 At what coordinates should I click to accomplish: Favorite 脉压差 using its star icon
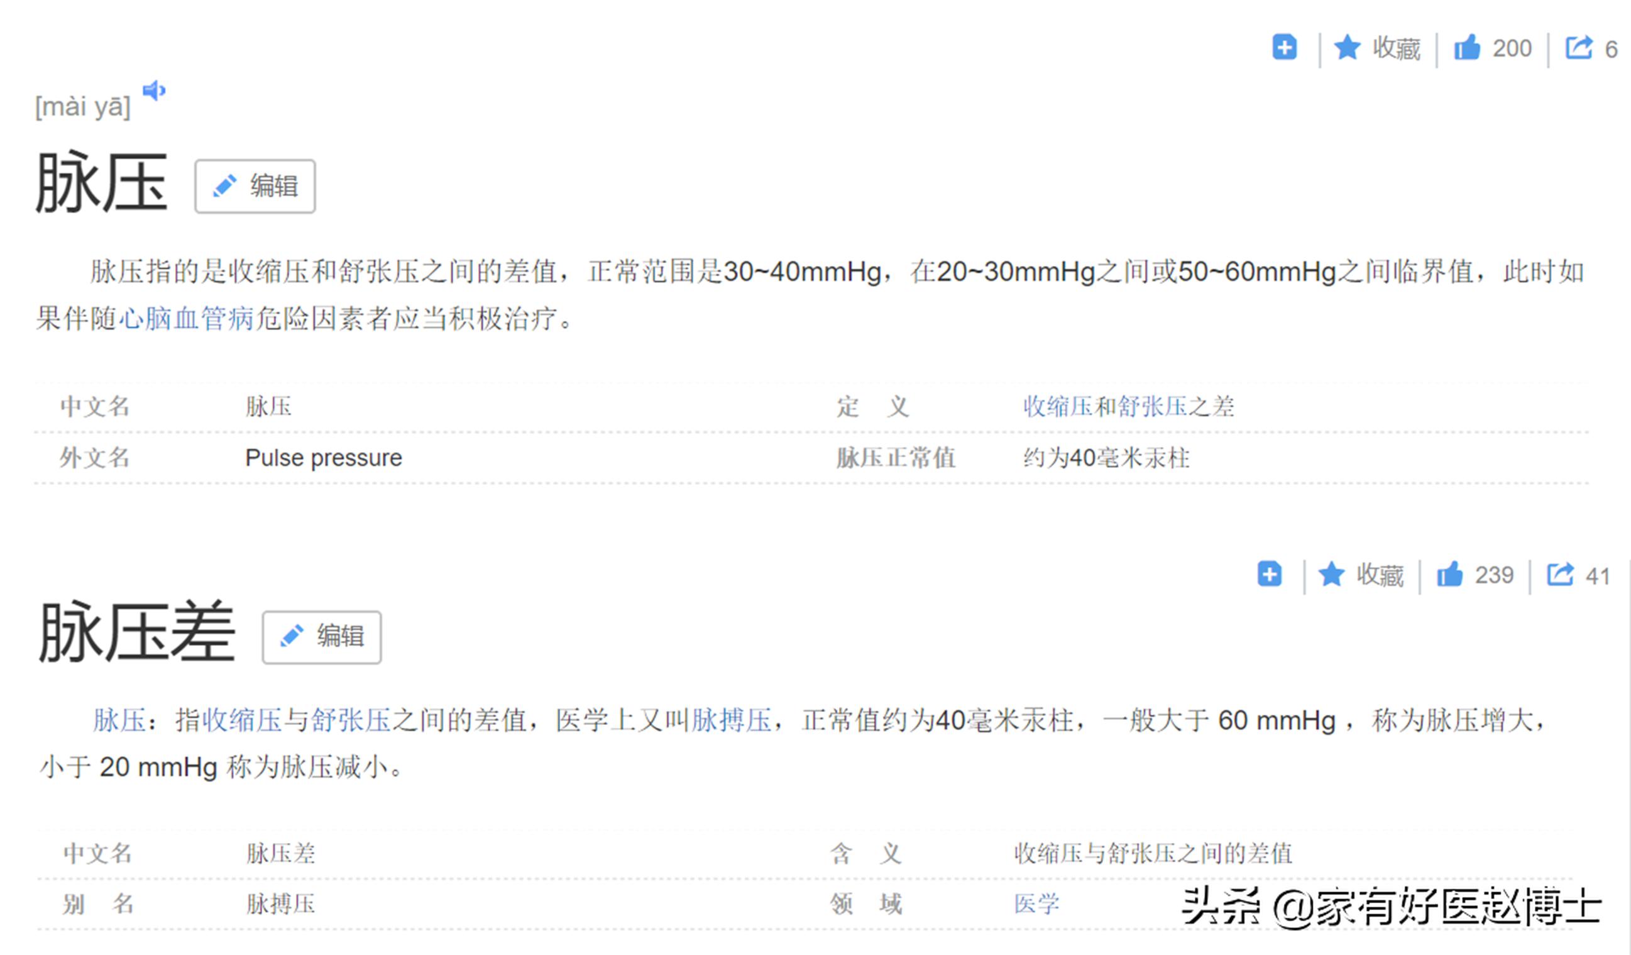[1331, 574]
